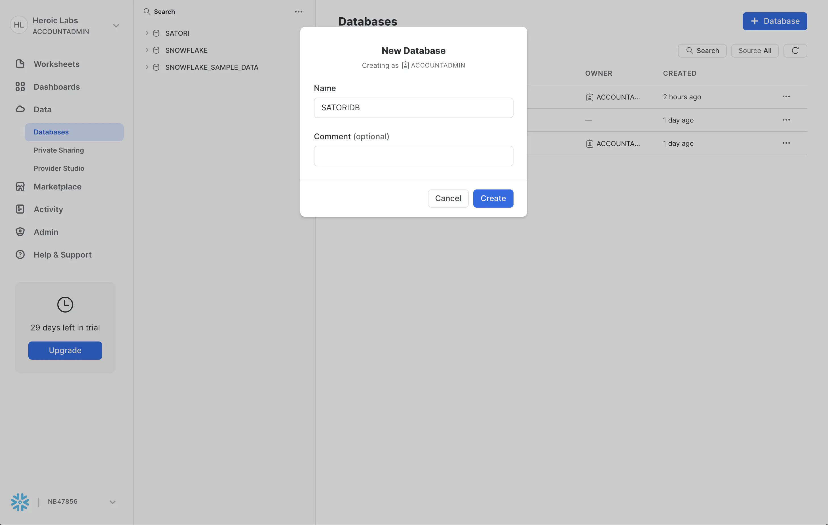Click the Cancel button in dialog
Image resolution: width=828 pixels, height=525 pixels.
[448, 198]
